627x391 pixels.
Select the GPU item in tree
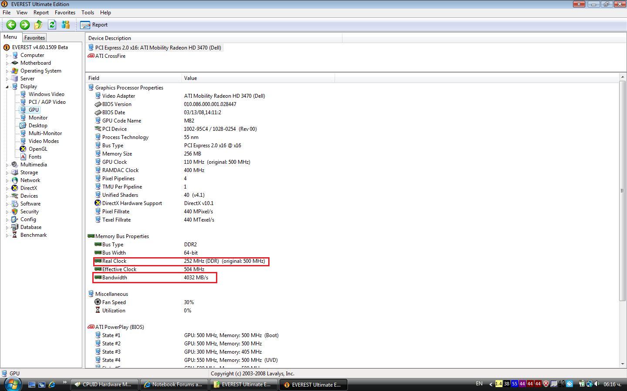(34, 110)
